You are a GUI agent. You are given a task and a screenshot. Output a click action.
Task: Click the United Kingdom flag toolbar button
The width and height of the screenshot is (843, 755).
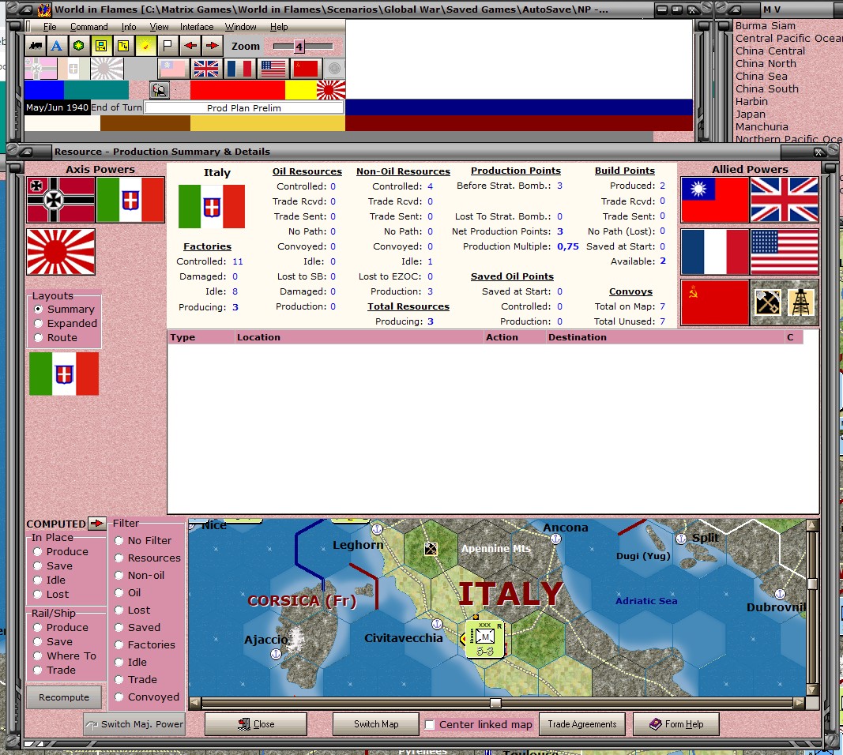[x=206, y=68]
